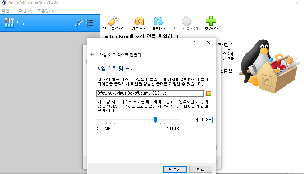
Task: Open the 머신(M) menu
Action: coord(25,11)
